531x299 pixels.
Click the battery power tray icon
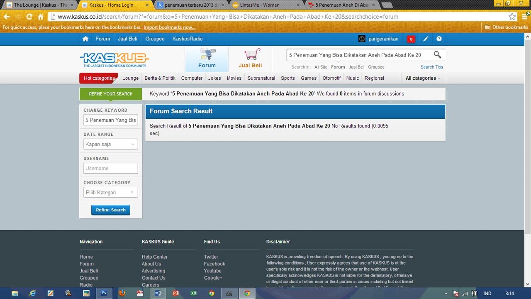[474, 294]
